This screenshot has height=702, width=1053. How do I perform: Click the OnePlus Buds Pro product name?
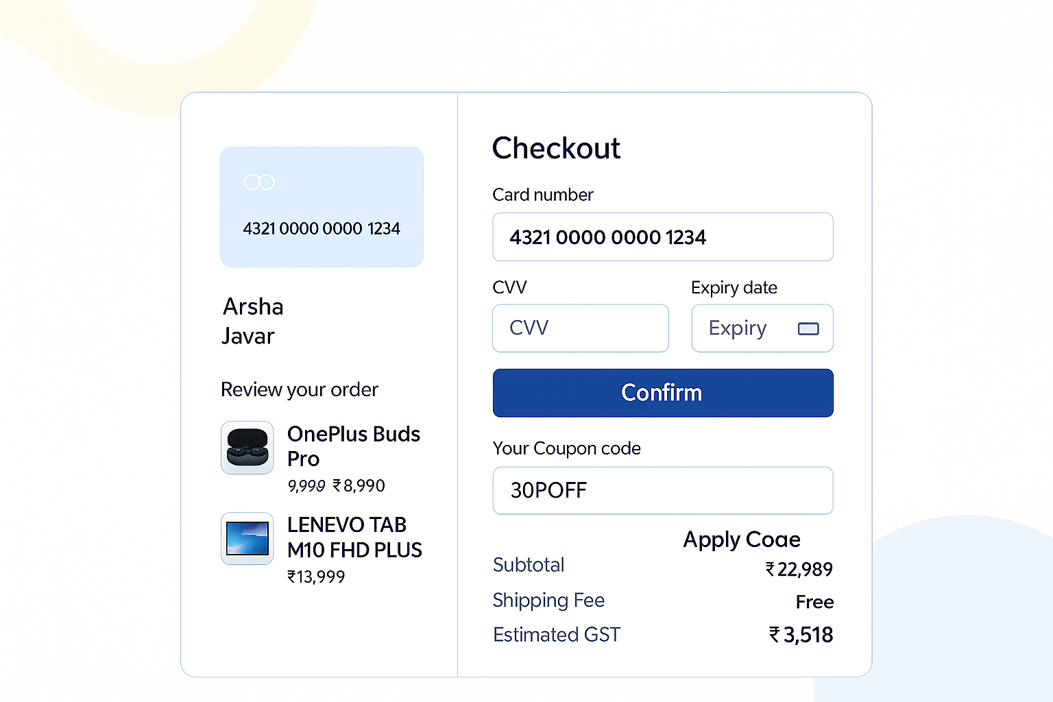tap(353, 446)
